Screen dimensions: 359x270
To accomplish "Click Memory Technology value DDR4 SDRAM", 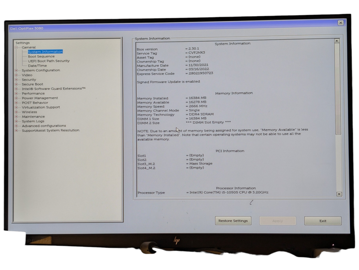I will pos(201,114).
